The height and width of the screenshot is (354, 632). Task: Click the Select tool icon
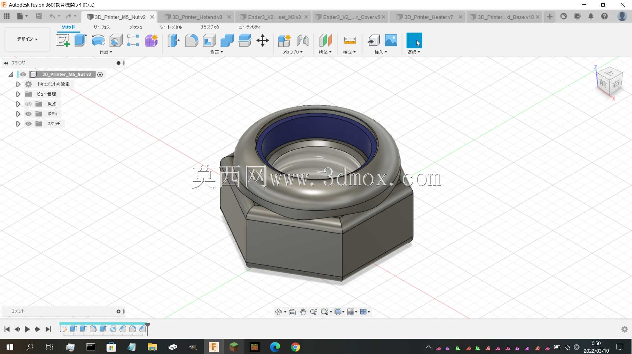click(414, 40)
